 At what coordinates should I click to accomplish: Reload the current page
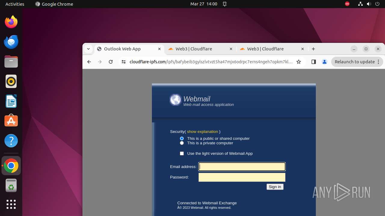[x=111, y=62]
